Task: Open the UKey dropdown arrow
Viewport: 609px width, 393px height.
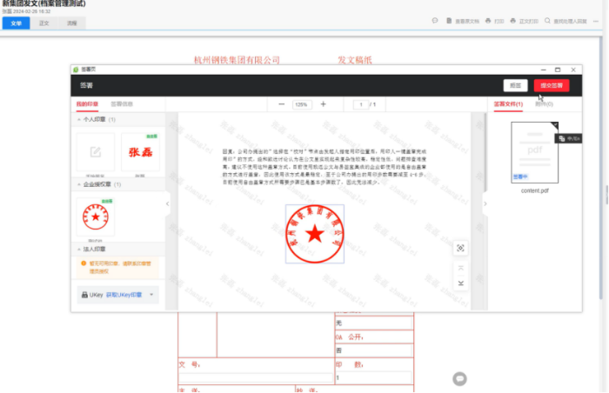Action: pyautogui.click(x=151, y=295)
